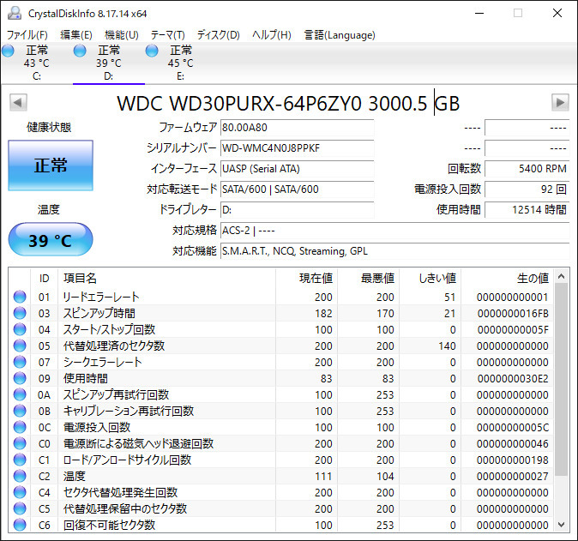Click the SMART list vertical scrollbar thumb
This screenshot has height=541, width=578.
pyautogui.click(x=562, y=380)
